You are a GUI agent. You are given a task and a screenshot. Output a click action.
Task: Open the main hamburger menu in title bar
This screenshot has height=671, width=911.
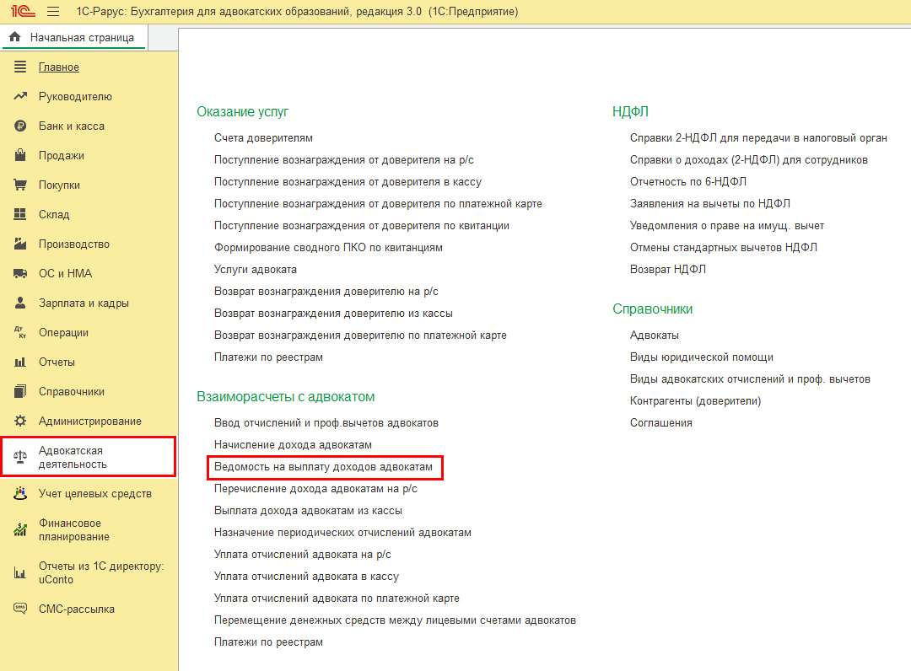[x=52, y=12]
